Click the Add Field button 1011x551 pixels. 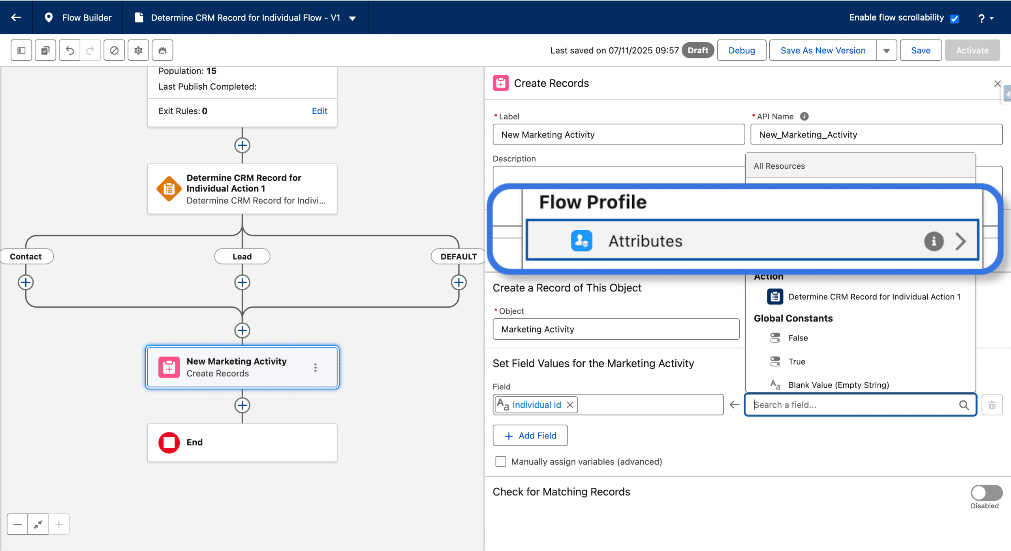530,435
